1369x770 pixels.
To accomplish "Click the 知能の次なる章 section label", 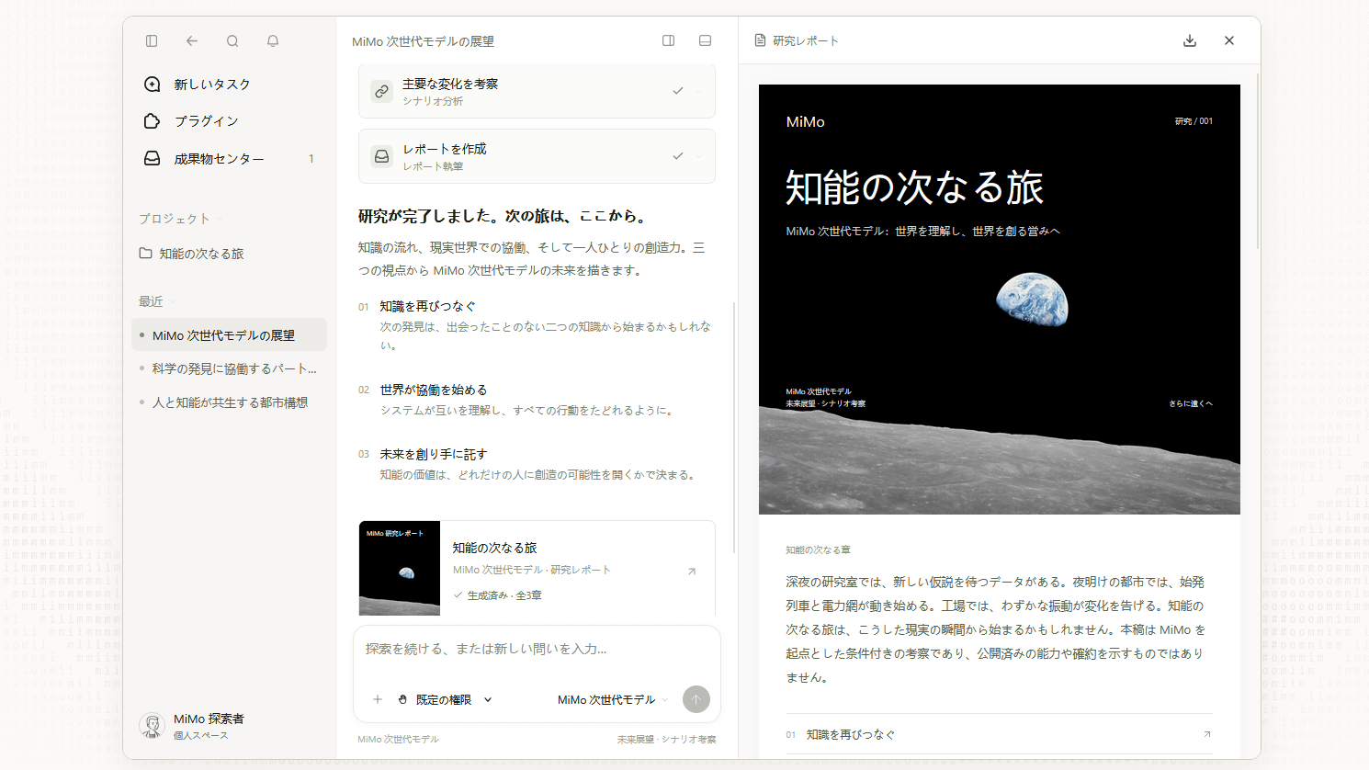I will coord(818,550).
